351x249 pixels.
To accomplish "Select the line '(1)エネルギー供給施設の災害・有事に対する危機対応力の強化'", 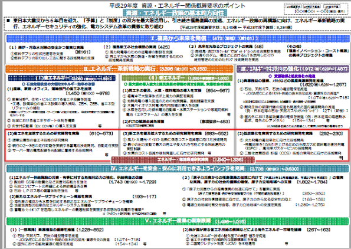I will [x=76, y=178].
